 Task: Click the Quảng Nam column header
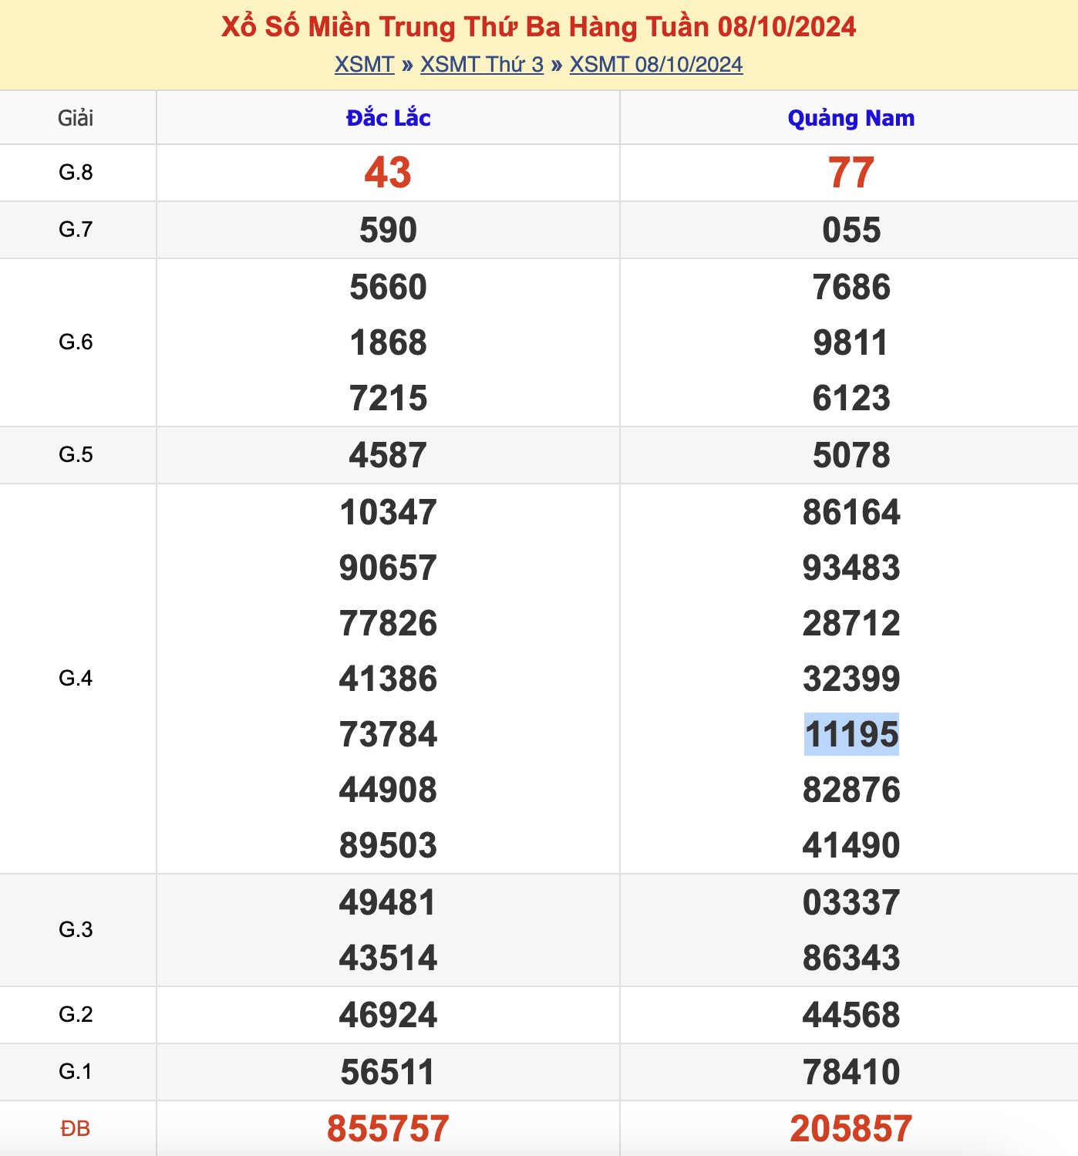[x=851, y=118]
